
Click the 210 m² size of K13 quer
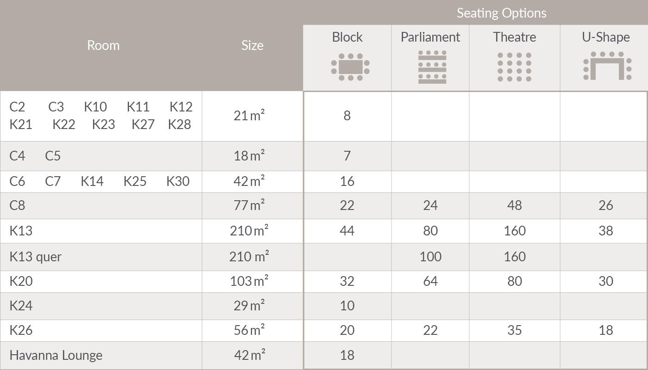click(x=249, y=257)
